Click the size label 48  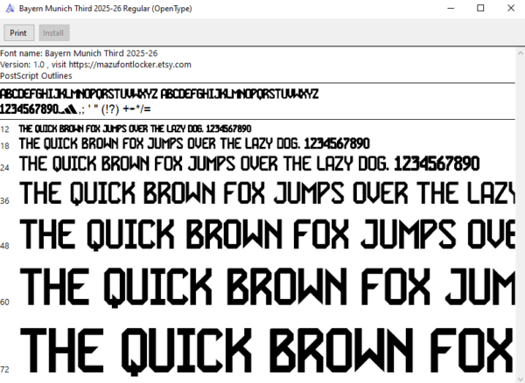point(4,246)
